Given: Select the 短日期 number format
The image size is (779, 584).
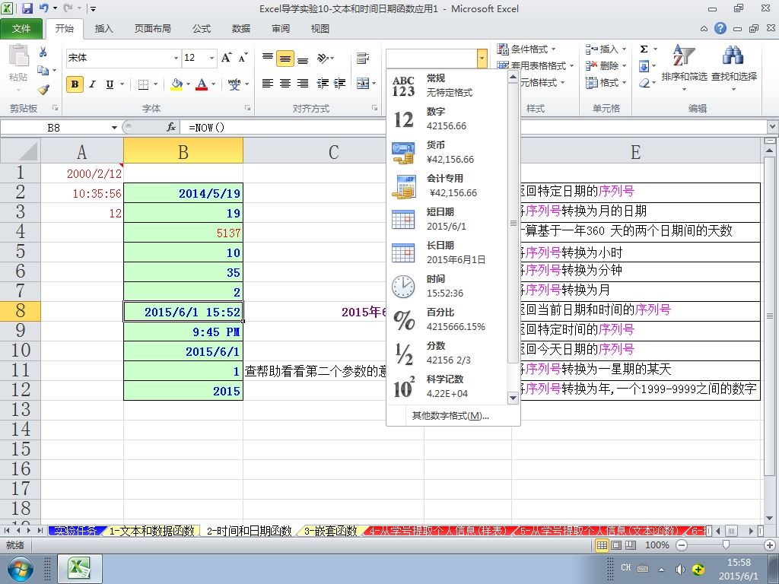Looking at the screenshot, I should tap(447, 219).
